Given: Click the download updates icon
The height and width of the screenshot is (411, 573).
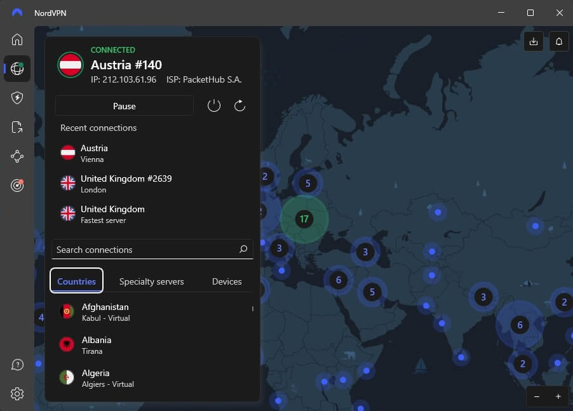Looking at the screenshot, I should [x=534, y=41].
